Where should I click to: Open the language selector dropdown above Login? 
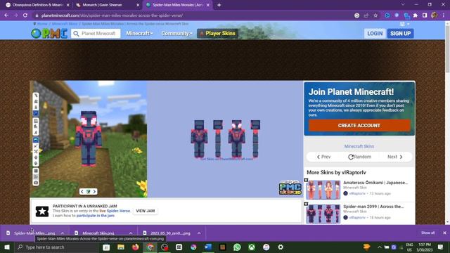pos(404,24)
